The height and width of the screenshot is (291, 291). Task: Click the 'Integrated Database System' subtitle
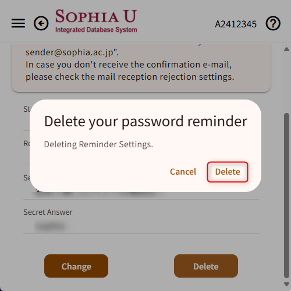pyautogui.click(x=96, y=30)
